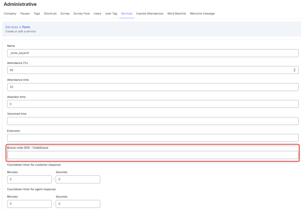The width and height of the screenshot is (301, 211).
Task: Click into the Abandon time field
Action: (153, 104)
